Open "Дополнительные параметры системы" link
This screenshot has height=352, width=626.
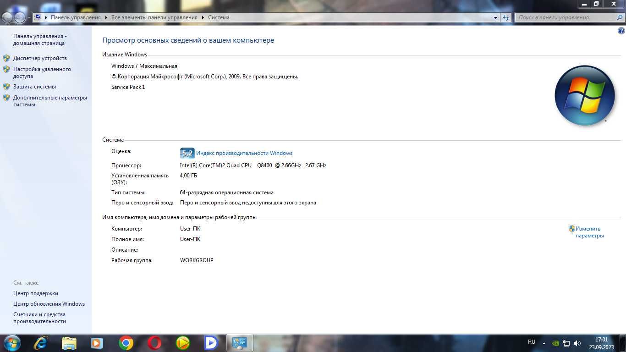[50, 101]
